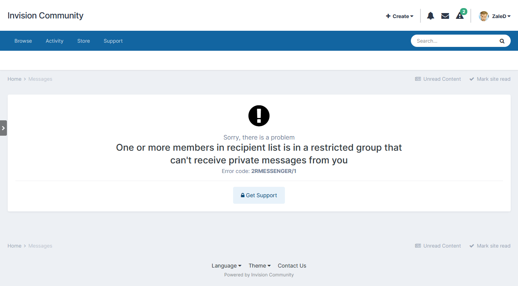
Task: Click the top Mark site read link
Action: [x=490, y=79]
